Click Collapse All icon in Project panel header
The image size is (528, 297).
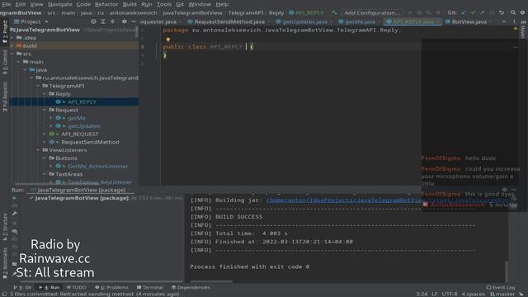(x=112, y=21)
